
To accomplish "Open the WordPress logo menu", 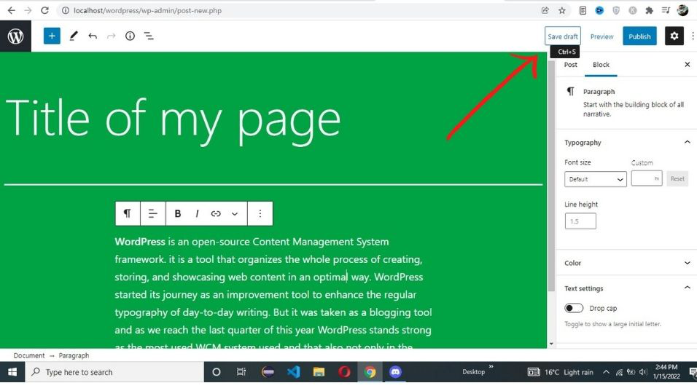I will point(15,36).
